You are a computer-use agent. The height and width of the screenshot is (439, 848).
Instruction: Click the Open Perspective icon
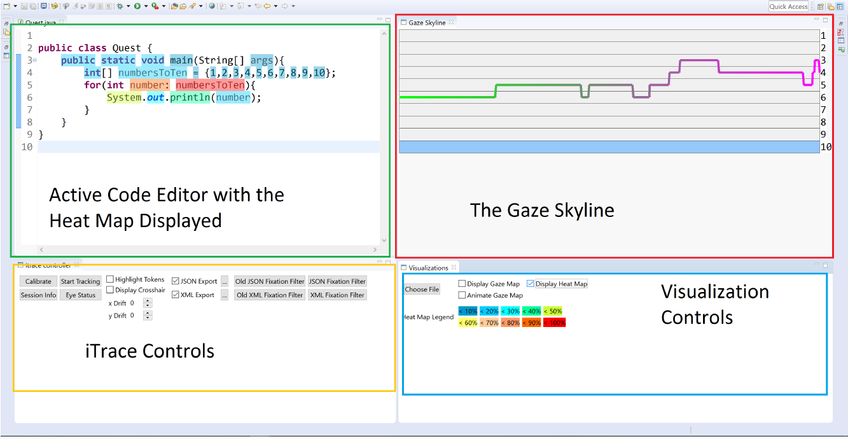click(821, 6)
